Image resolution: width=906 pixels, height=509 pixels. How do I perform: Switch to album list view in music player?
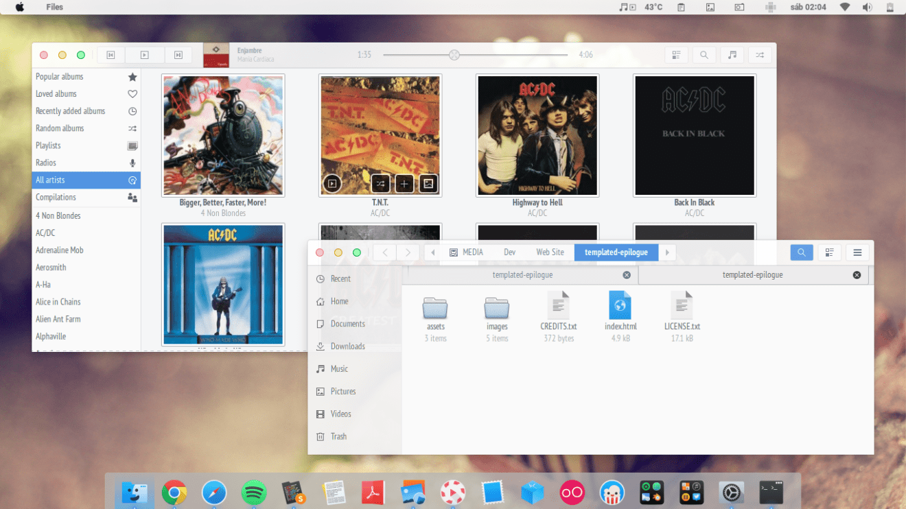[676, 54]
